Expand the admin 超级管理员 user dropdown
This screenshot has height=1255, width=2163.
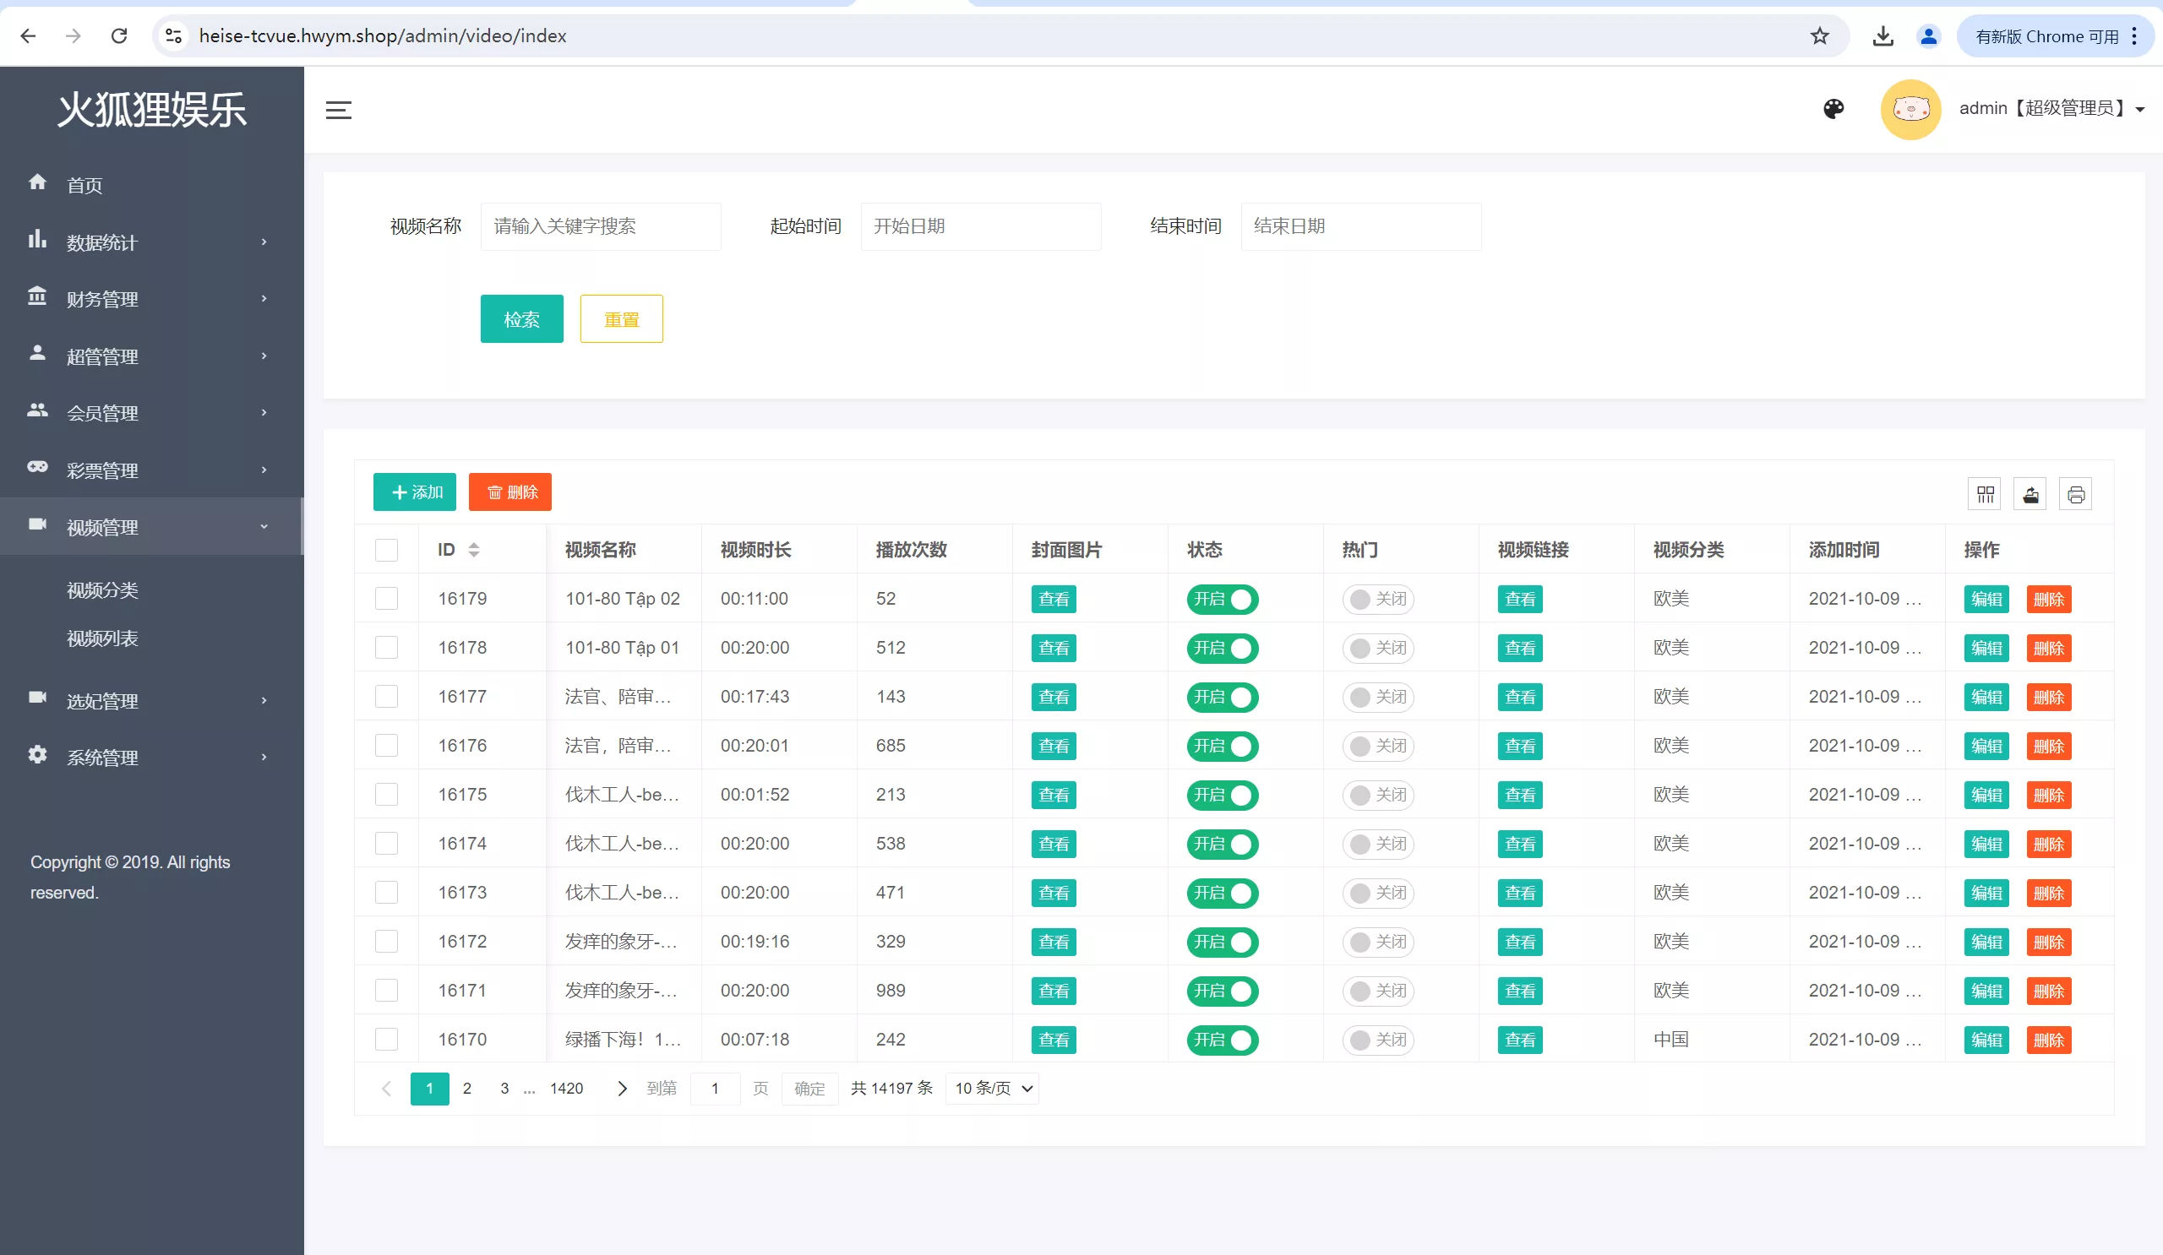[2051, 109]
